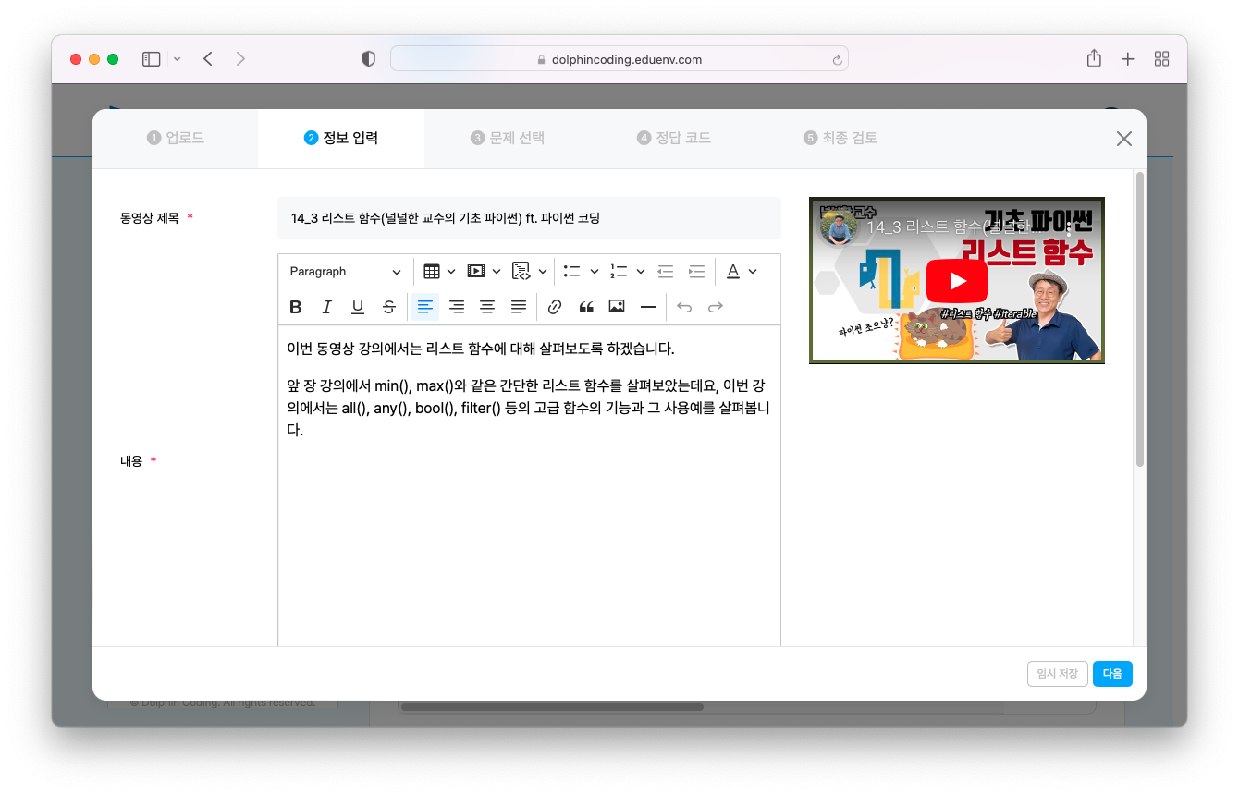Open the 정답 코드 step tab
Screen dimensions: 1239x795
click(674, 139)
